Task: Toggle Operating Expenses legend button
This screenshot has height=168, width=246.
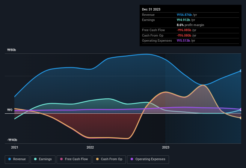Action: (148, 159)
